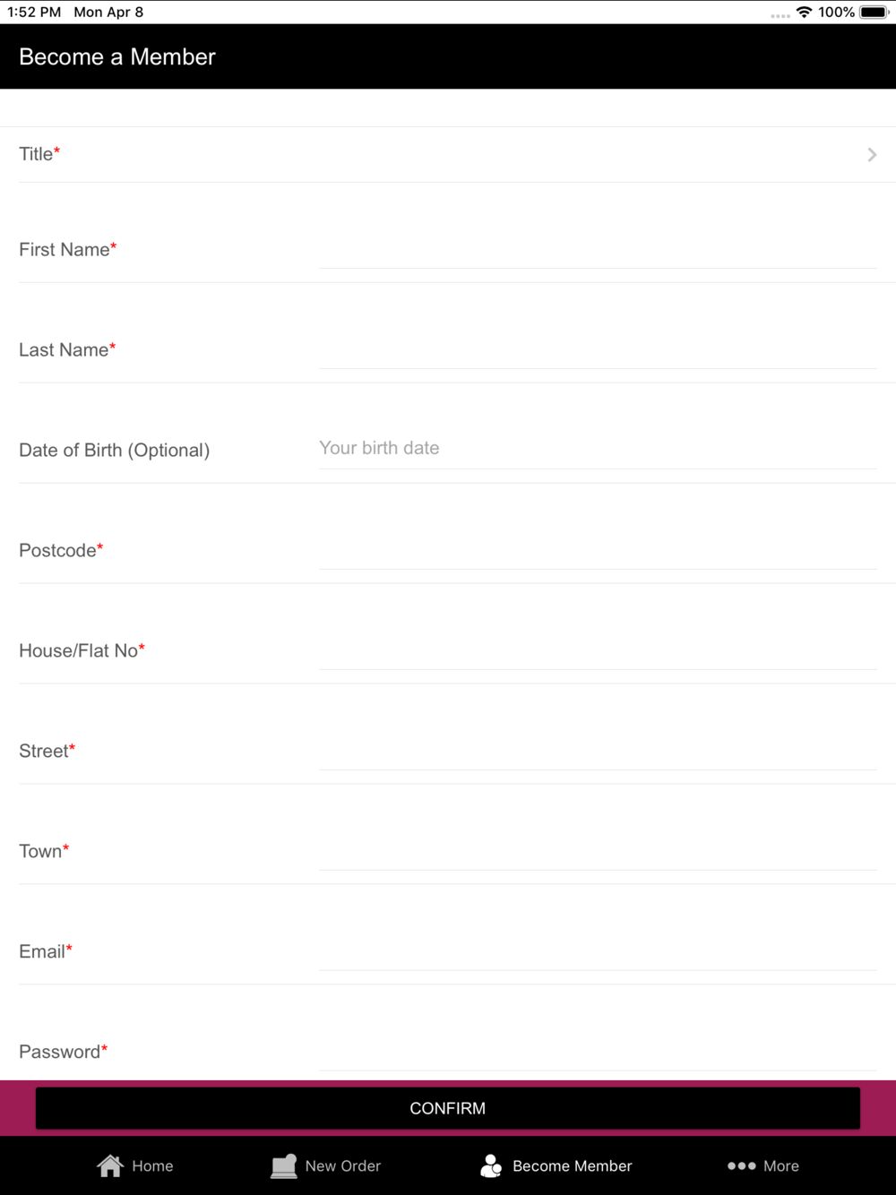Click the Email input field

tap(598, 950)
